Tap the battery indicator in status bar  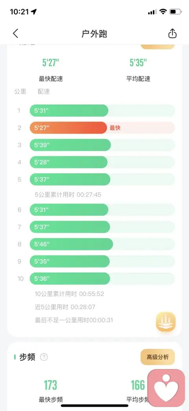(x=175, y=11)
